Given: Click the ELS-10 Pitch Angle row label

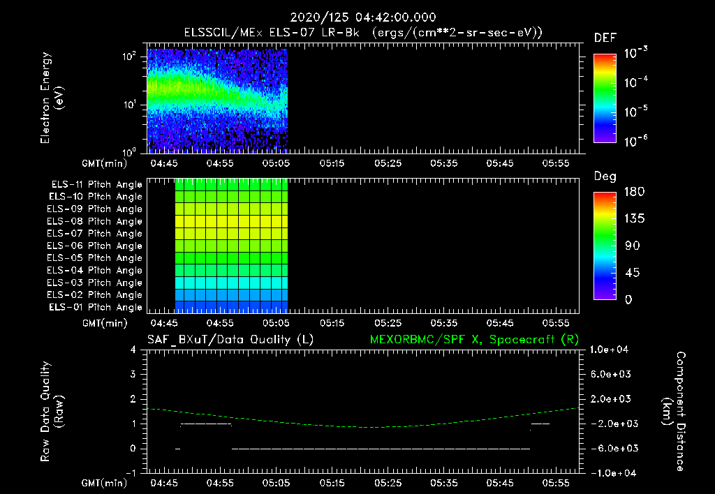Looking at the screenshot, I should click(x=96, y=197).
